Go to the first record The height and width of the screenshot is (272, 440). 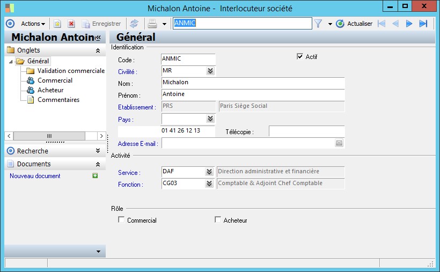(x=382, y=24)
